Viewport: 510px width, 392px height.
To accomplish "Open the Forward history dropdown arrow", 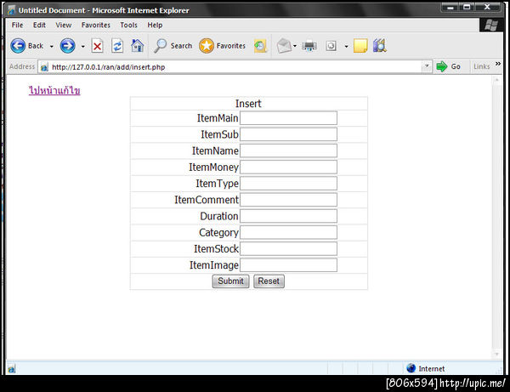I will point(83,47).
